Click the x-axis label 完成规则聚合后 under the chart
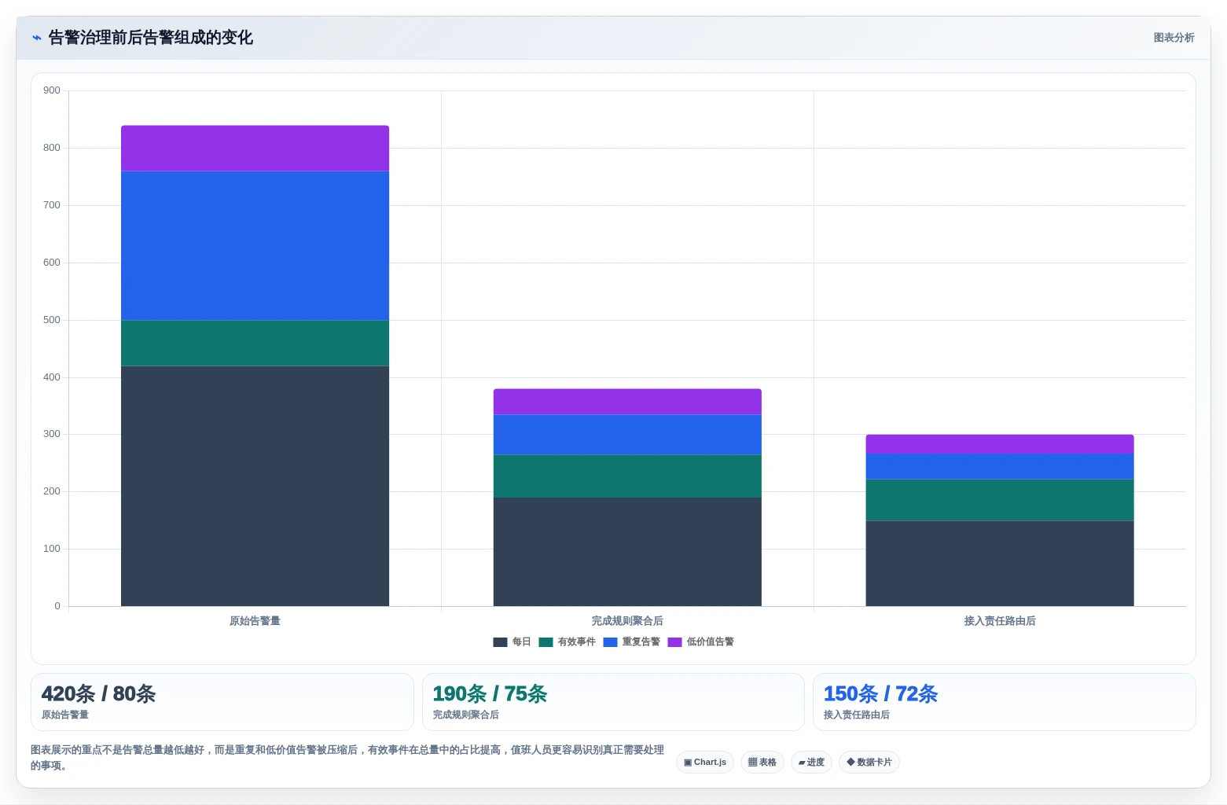This screenshot has height=805, width=1227. (627, 621)
